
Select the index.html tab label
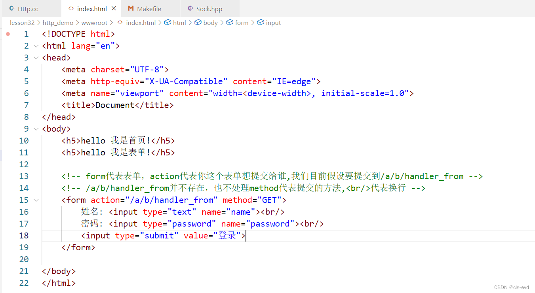click(92, 9)
